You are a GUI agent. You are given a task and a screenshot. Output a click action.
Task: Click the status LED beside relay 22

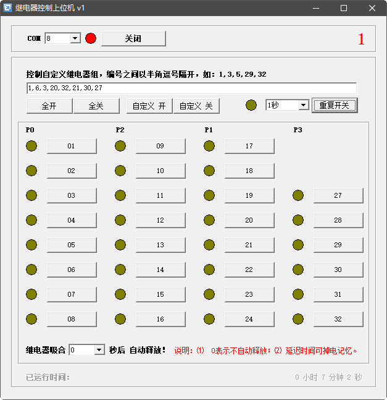209,270
